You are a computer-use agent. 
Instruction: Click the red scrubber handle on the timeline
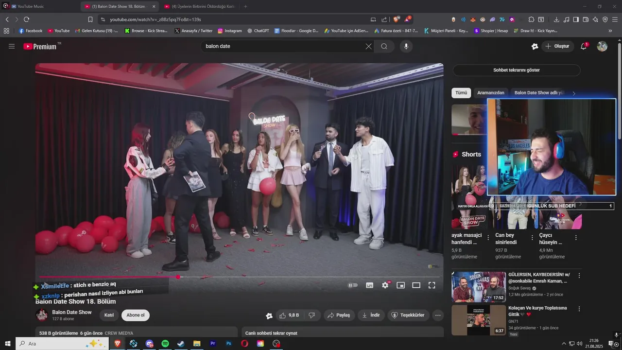coord(178,277)
